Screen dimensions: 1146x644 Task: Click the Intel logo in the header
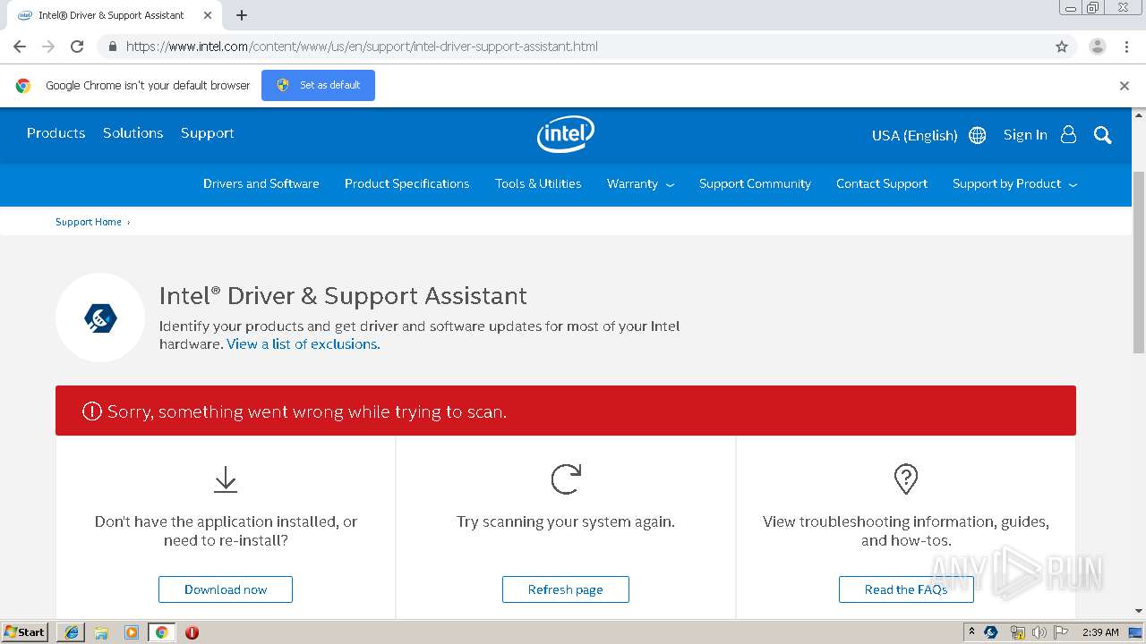(x=566, y=134)
